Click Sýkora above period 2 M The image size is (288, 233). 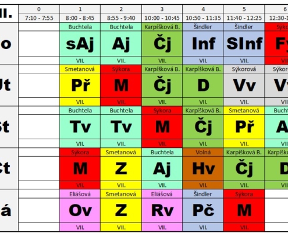[x=121, y=69]
